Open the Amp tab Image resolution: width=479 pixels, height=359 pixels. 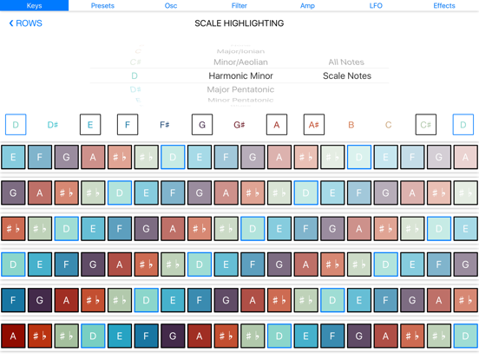(x=308, y=5)
